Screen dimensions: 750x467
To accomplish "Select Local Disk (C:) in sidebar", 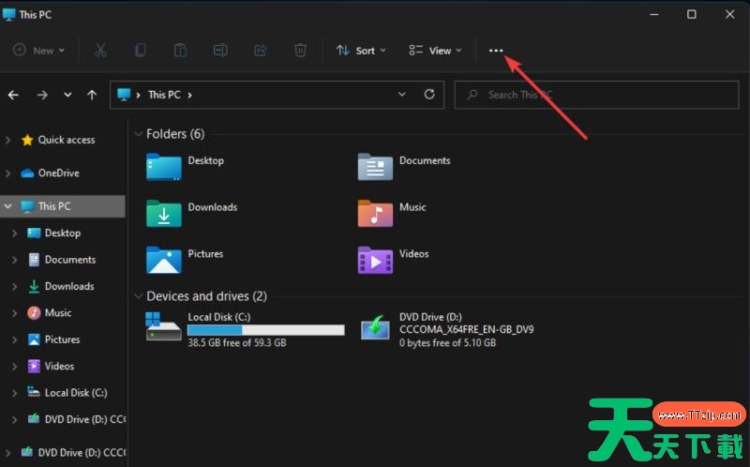I will coord(76,393).
